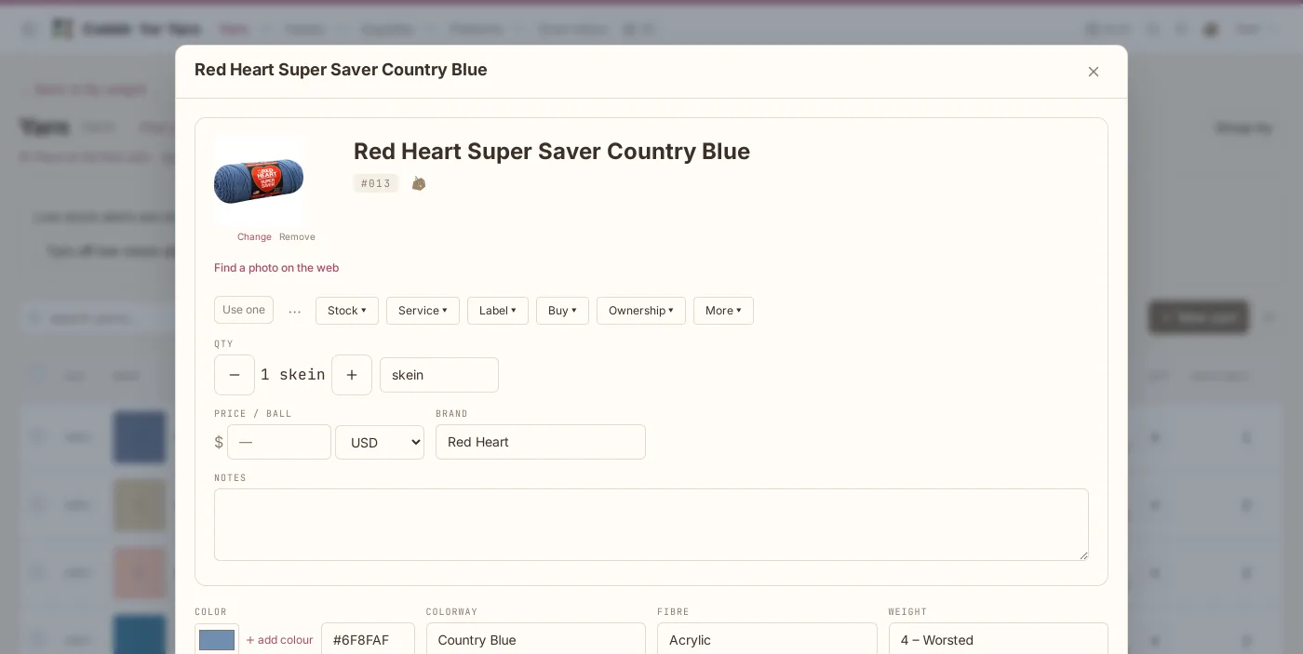Click the Fibre field showing Acrylic
This screenshot has width=1303, height=654.
click(767, 640)
